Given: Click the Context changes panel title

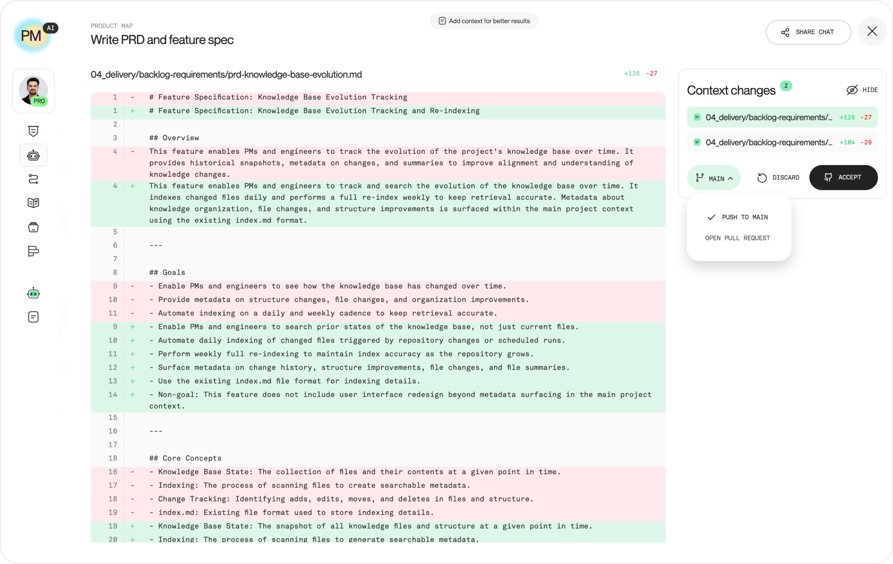Looking at the screenshot, I should pos(731,90).
